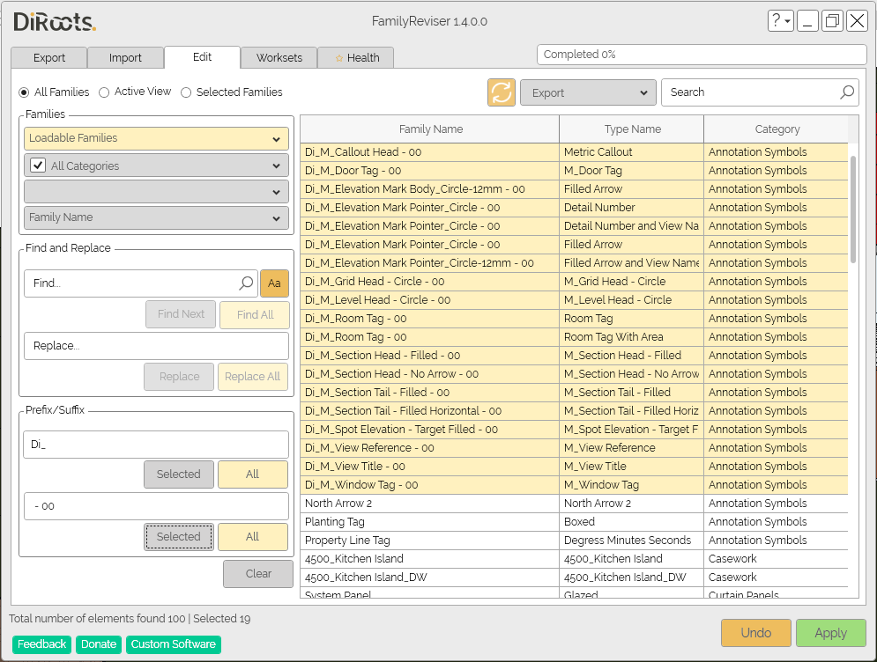
Task: Click the magnifier icon in Find field
Action: click(x=246, y=283)
